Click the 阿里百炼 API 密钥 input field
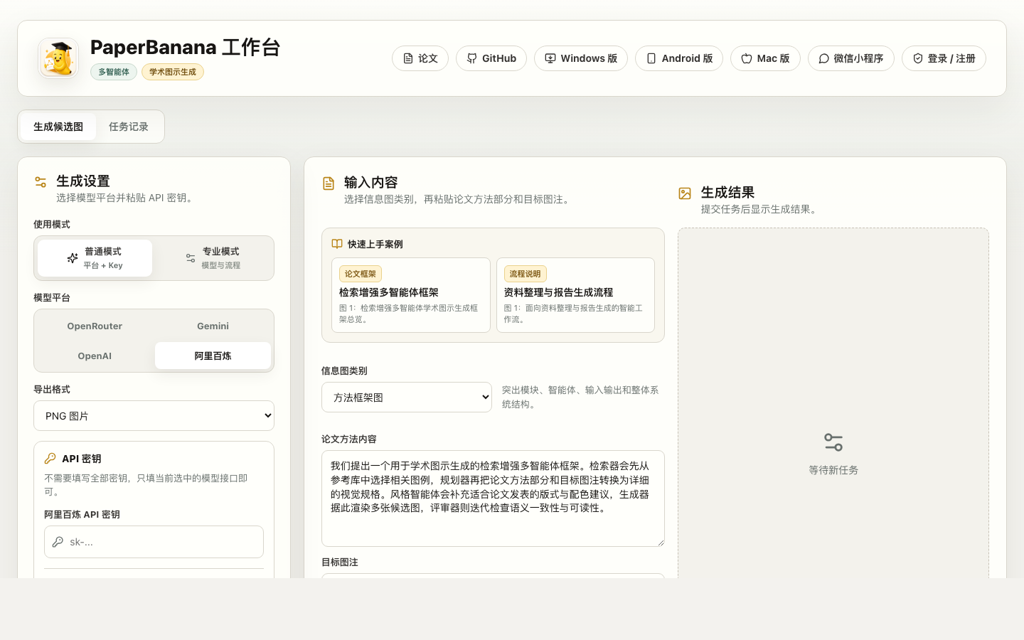 click(154, 542)
